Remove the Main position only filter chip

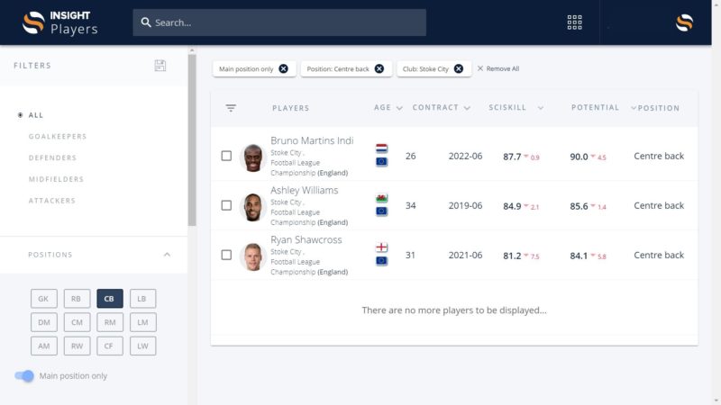point(284,69)
